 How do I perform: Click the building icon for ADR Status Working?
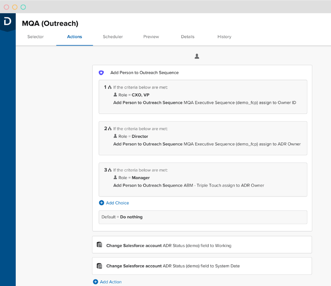[x=99, y=245]
